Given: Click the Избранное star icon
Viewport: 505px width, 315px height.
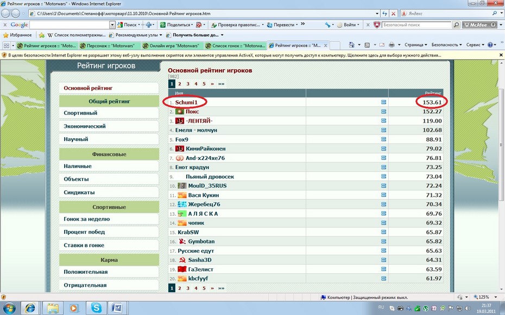Looking at the screenshot, I should (x=5, y=35).
